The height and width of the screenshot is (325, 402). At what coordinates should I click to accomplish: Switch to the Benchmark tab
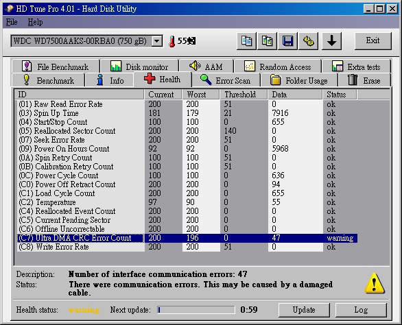pyautogui.click(x=48, y=80)
